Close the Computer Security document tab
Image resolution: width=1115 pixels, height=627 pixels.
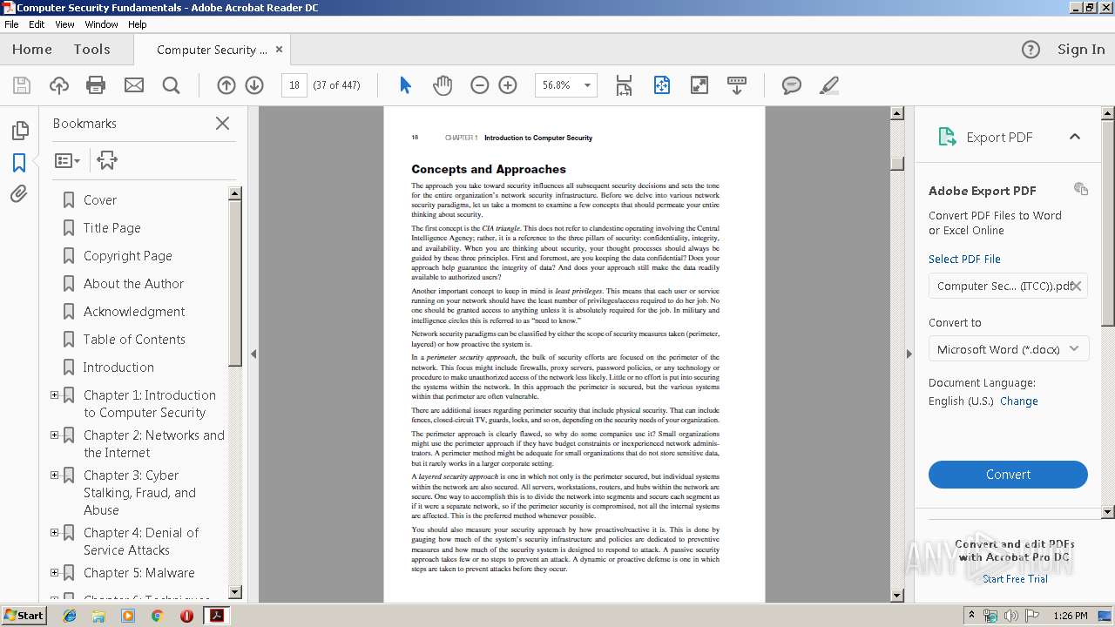coord(280,50)
